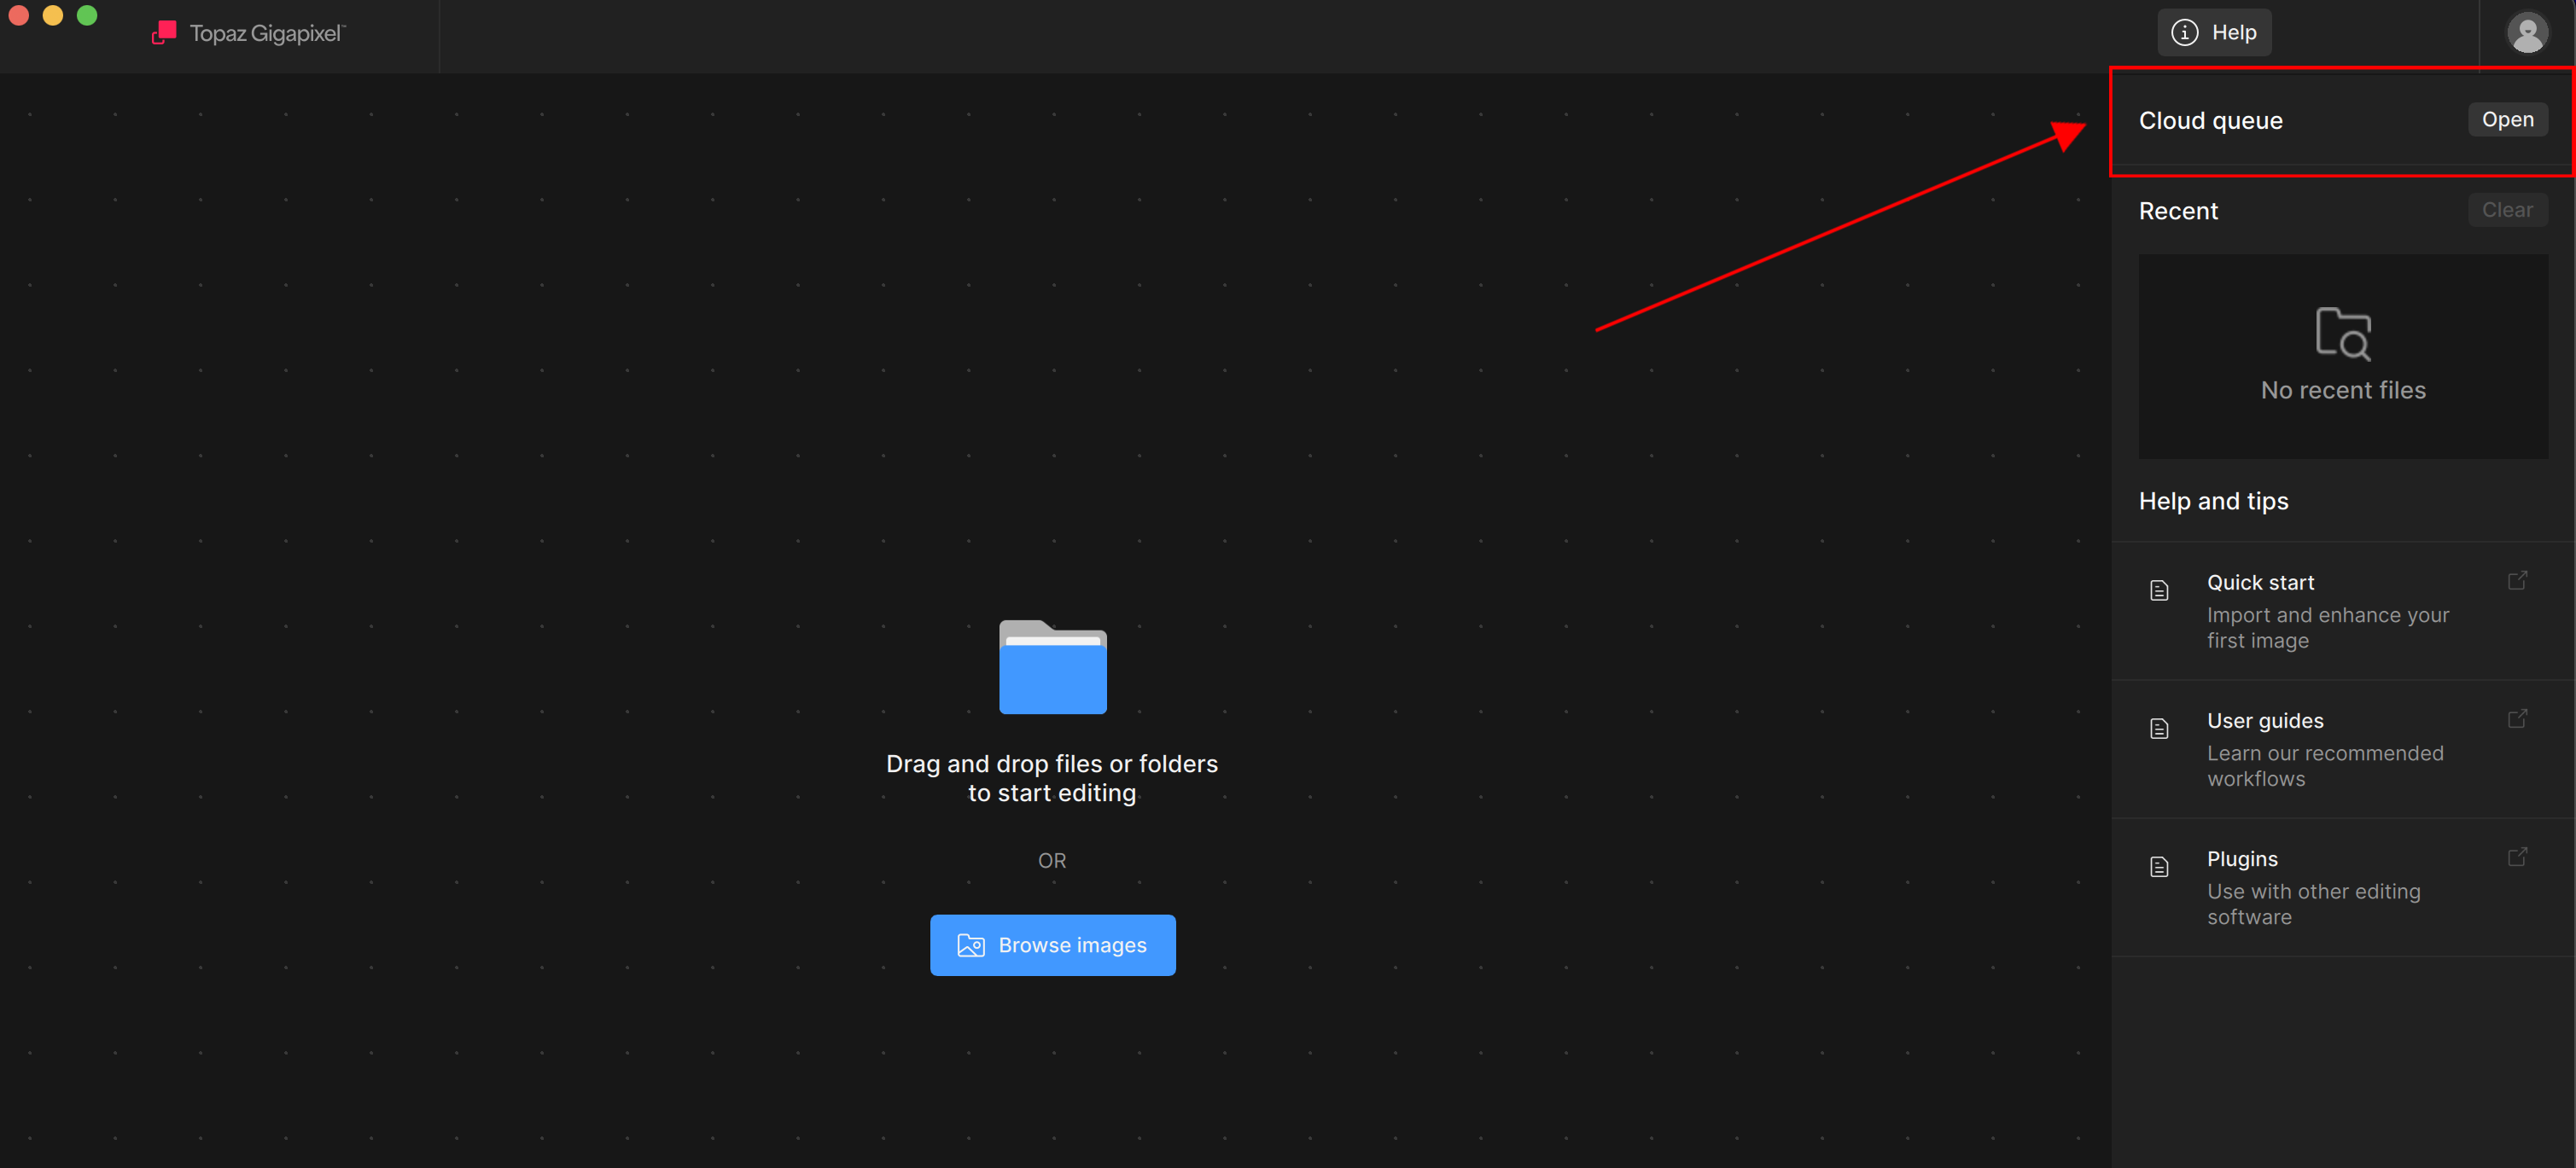Click the Help info circle icon
Screen dimensions: 2576x1168
[2184, 33]
